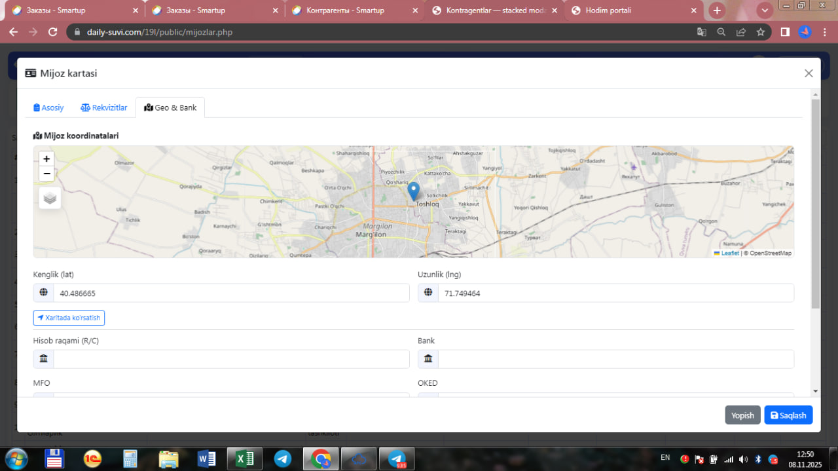Open Telegram from the taskbar
The height and width of the screenshot is (471, 838).
[283, 459]
